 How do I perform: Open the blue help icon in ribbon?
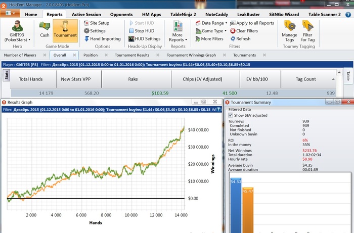(348, 15)
